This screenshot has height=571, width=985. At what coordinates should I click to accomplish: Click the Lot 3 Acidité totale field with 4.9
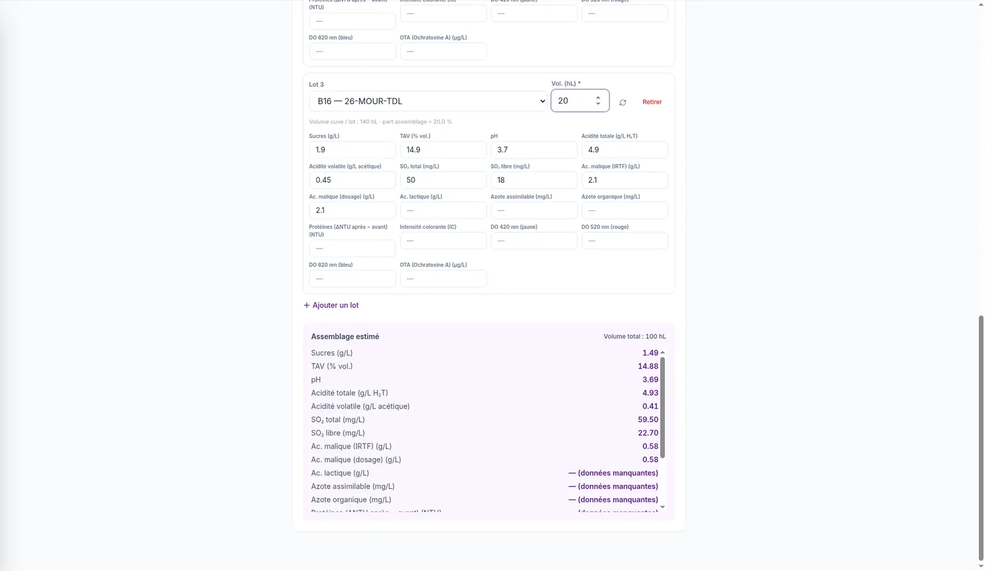point(625,150)
